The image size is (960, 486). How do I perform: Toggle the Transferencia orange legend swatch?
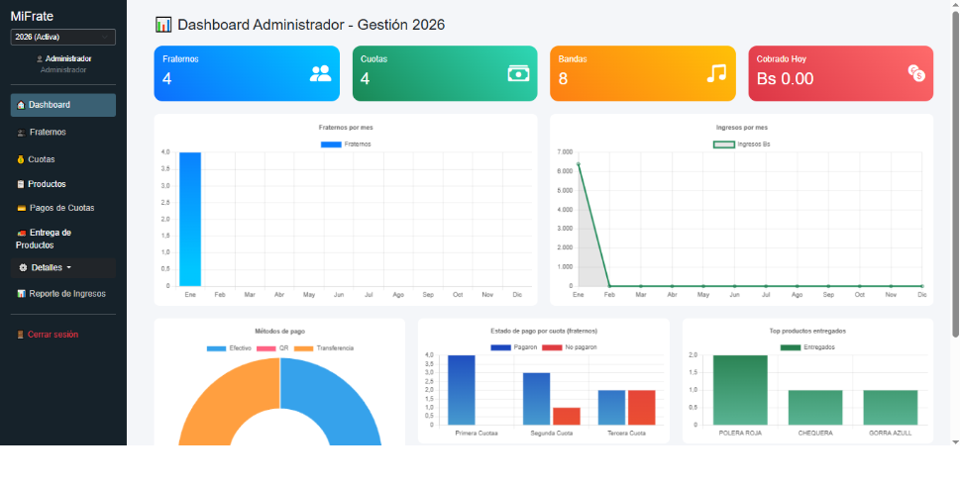pos(304,348)
